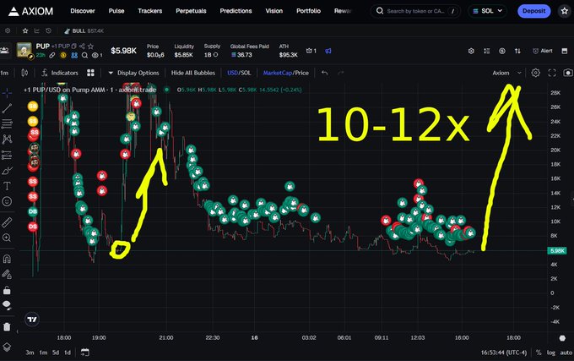Open the Predictions section
The height and width of the screenshot is (361, 574).
236,11
